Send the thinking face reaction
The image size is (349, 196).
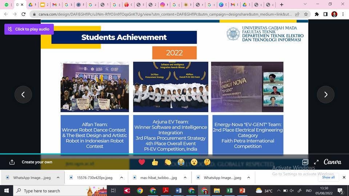207,162
